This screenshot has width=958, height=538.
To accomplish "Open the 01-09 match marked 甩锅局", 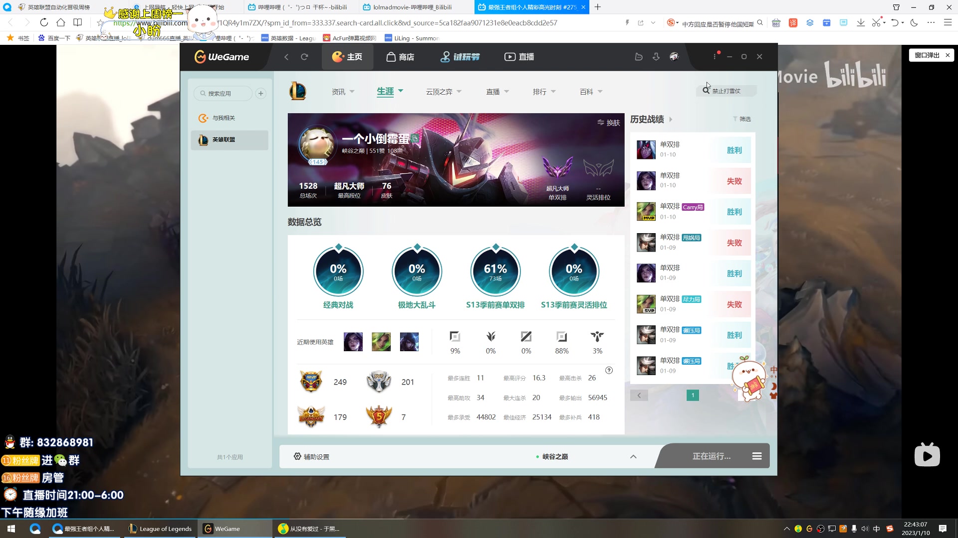I will coord(693,243).
